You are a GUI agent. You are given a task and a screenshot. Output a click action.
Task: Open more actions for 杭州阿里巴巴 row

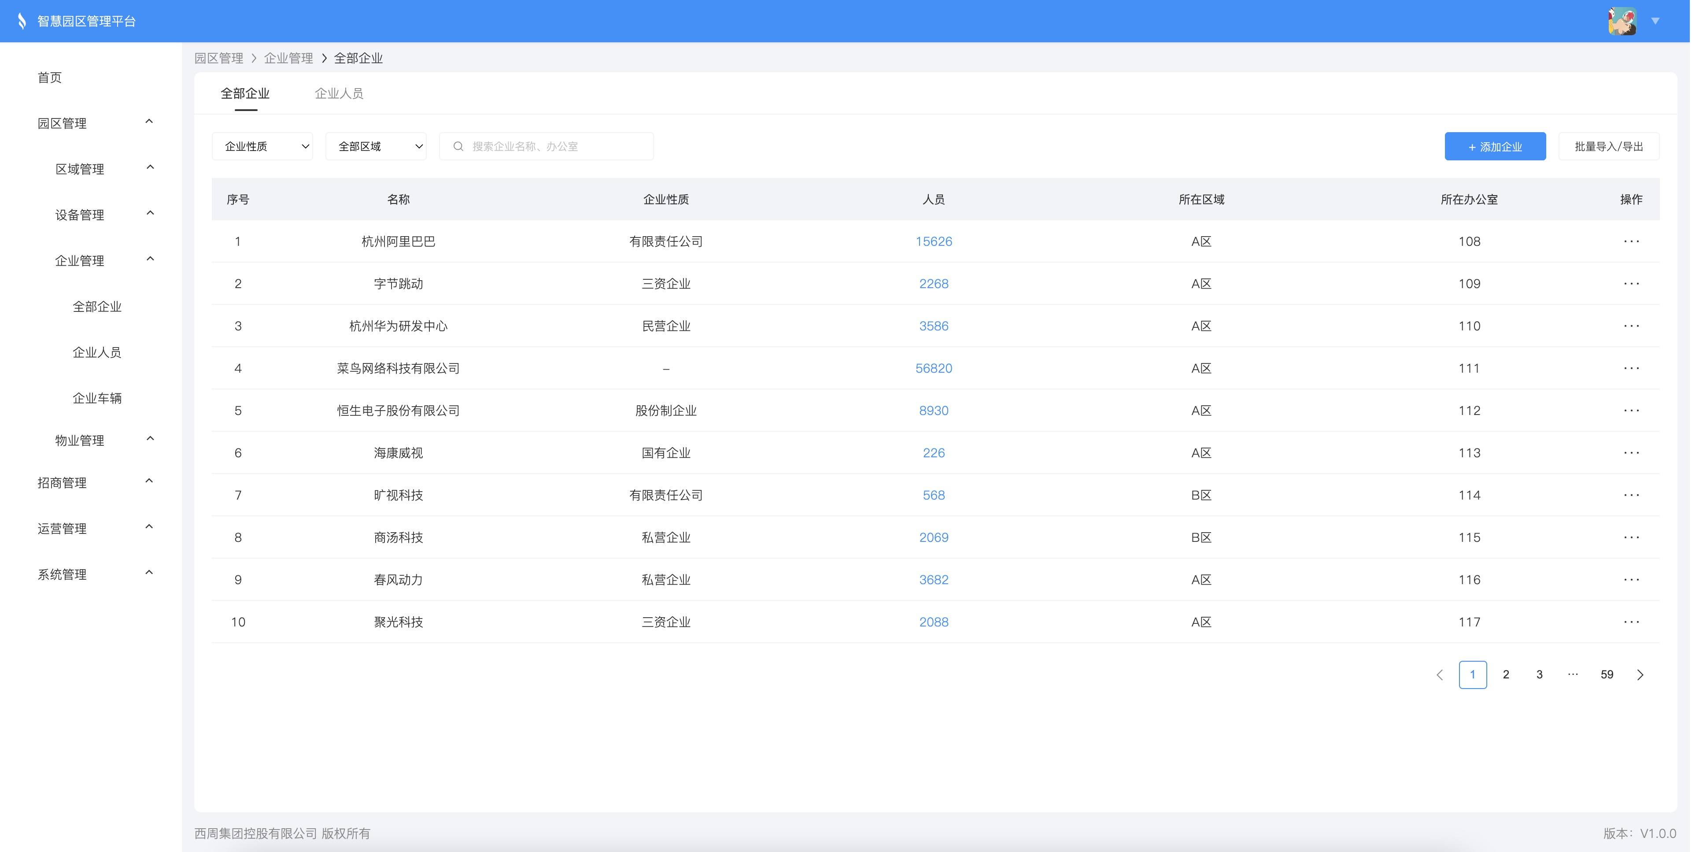pos(1631,241)
